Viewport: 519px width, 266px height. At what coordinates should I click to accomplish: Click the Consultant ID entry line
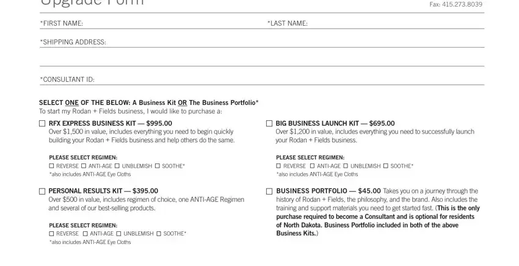[x=289, y=79]
